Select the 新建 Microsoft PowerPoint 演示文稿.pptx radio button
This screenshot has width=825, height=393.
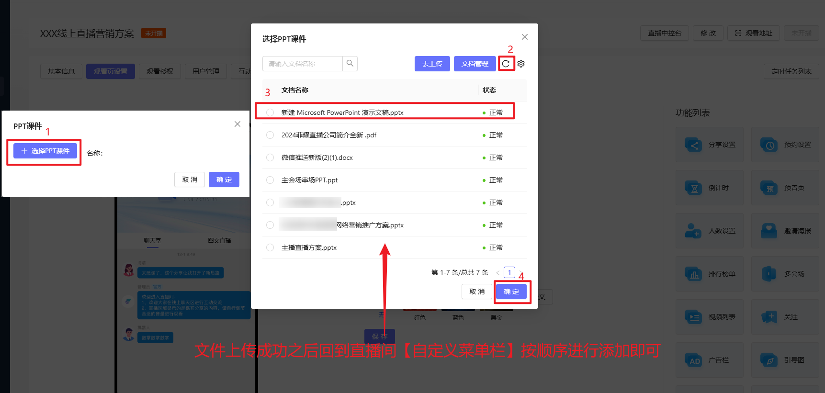[x=270, y=112]
